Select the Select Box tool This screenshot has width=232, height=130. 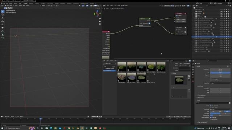click(3, 12)
